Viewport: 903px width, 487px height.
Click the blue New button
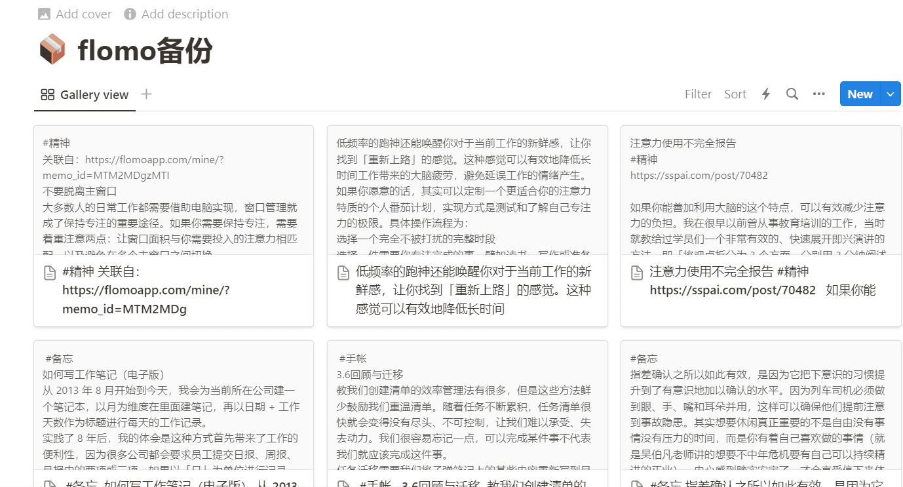click(x=860, y=94)
